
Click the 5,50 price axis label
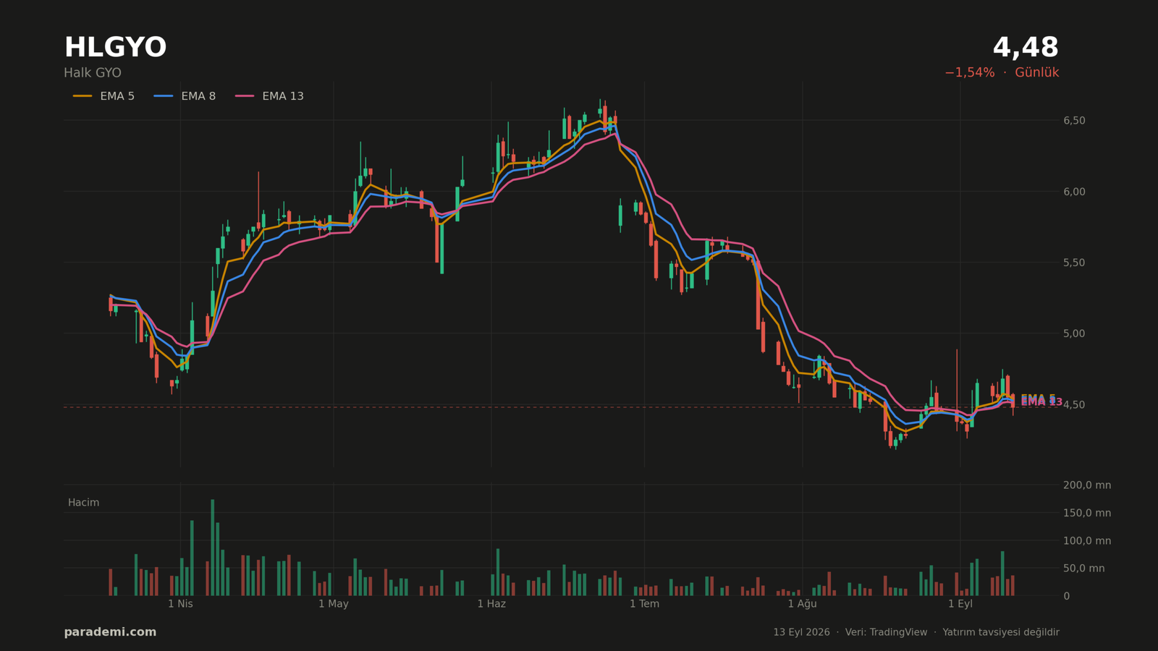click(x=1074, y=263)
